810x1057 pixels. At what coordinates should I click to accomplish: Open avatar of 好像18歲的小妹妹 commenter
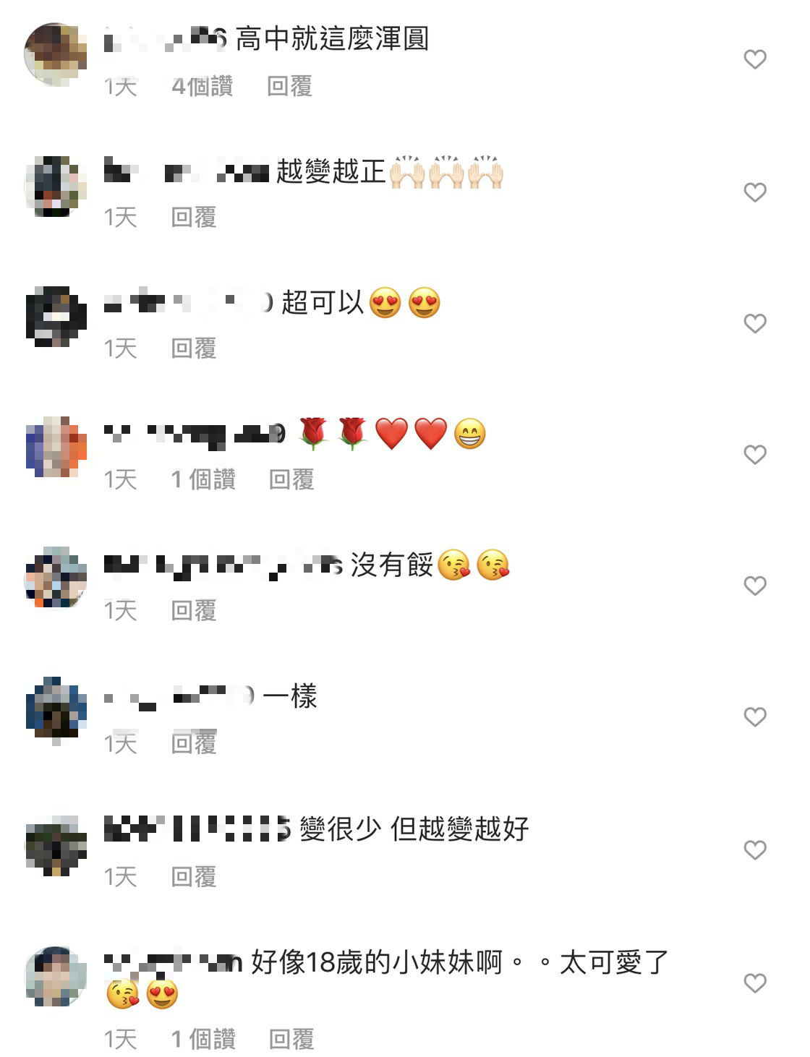tap(56, 977)
